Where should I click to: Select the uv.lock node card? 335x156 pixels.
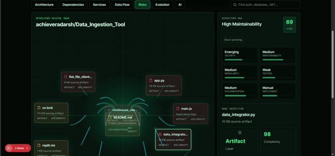click(x=51, y=113)
